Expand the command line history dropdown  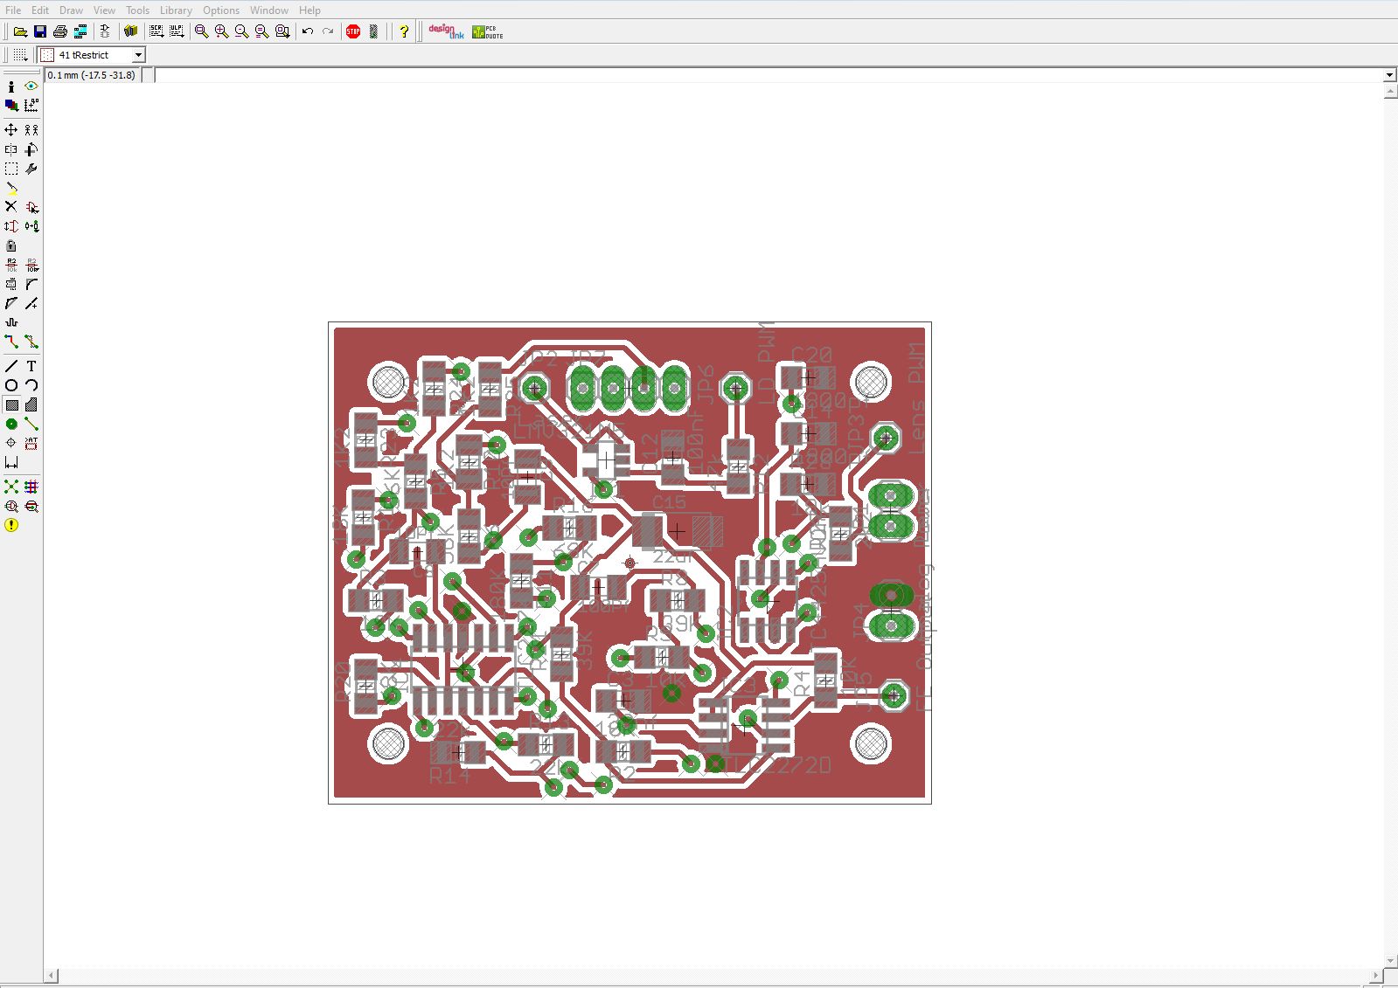1390,75
